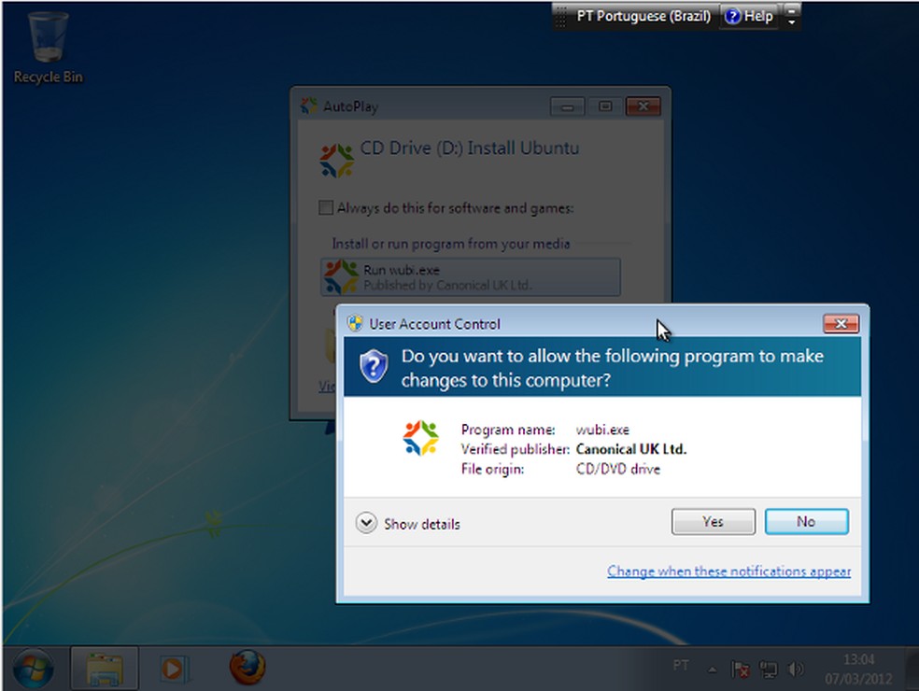Open the Windows Start menu orb
The height and width of the screenshot is (691, 919).
[33, 669]
